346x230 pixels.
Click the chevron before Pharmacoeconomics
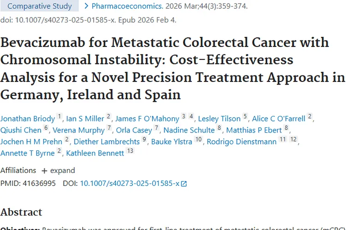pyautogui.click(x=87, y=6)
